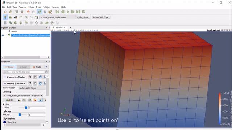232x130 pixels.
Task: Apply the Slice filter icon
Action: click(21, 23)
